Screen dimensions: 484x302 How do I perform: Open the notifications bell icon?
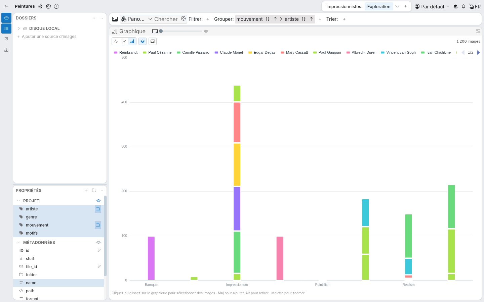pos(463,6)
